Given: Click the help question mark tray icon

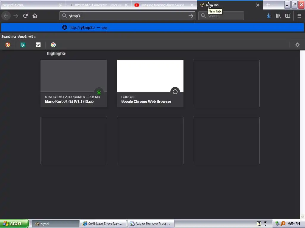Looking at the screenshot, I should click(259, 224).
